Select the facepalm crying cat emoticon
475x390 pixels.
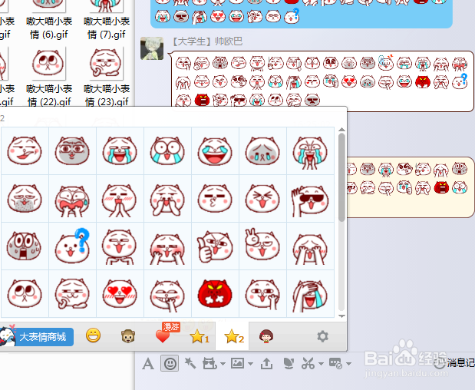(x=310, y=293)
